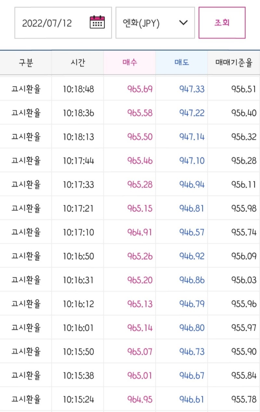The height and width of the screenshot is (412, 260).
Task: Click the 매매기준율 column header
Action: (x=234, y=63)
